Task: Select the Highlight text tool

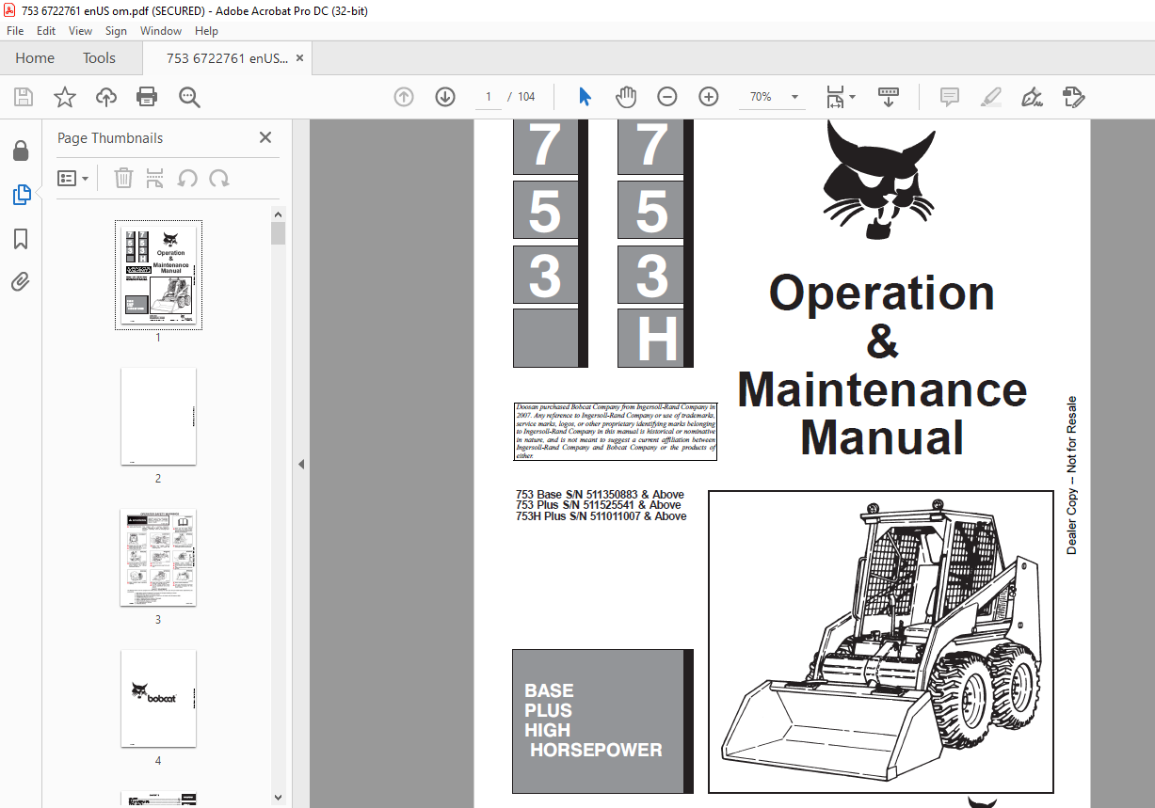Action: pos(991,97)
